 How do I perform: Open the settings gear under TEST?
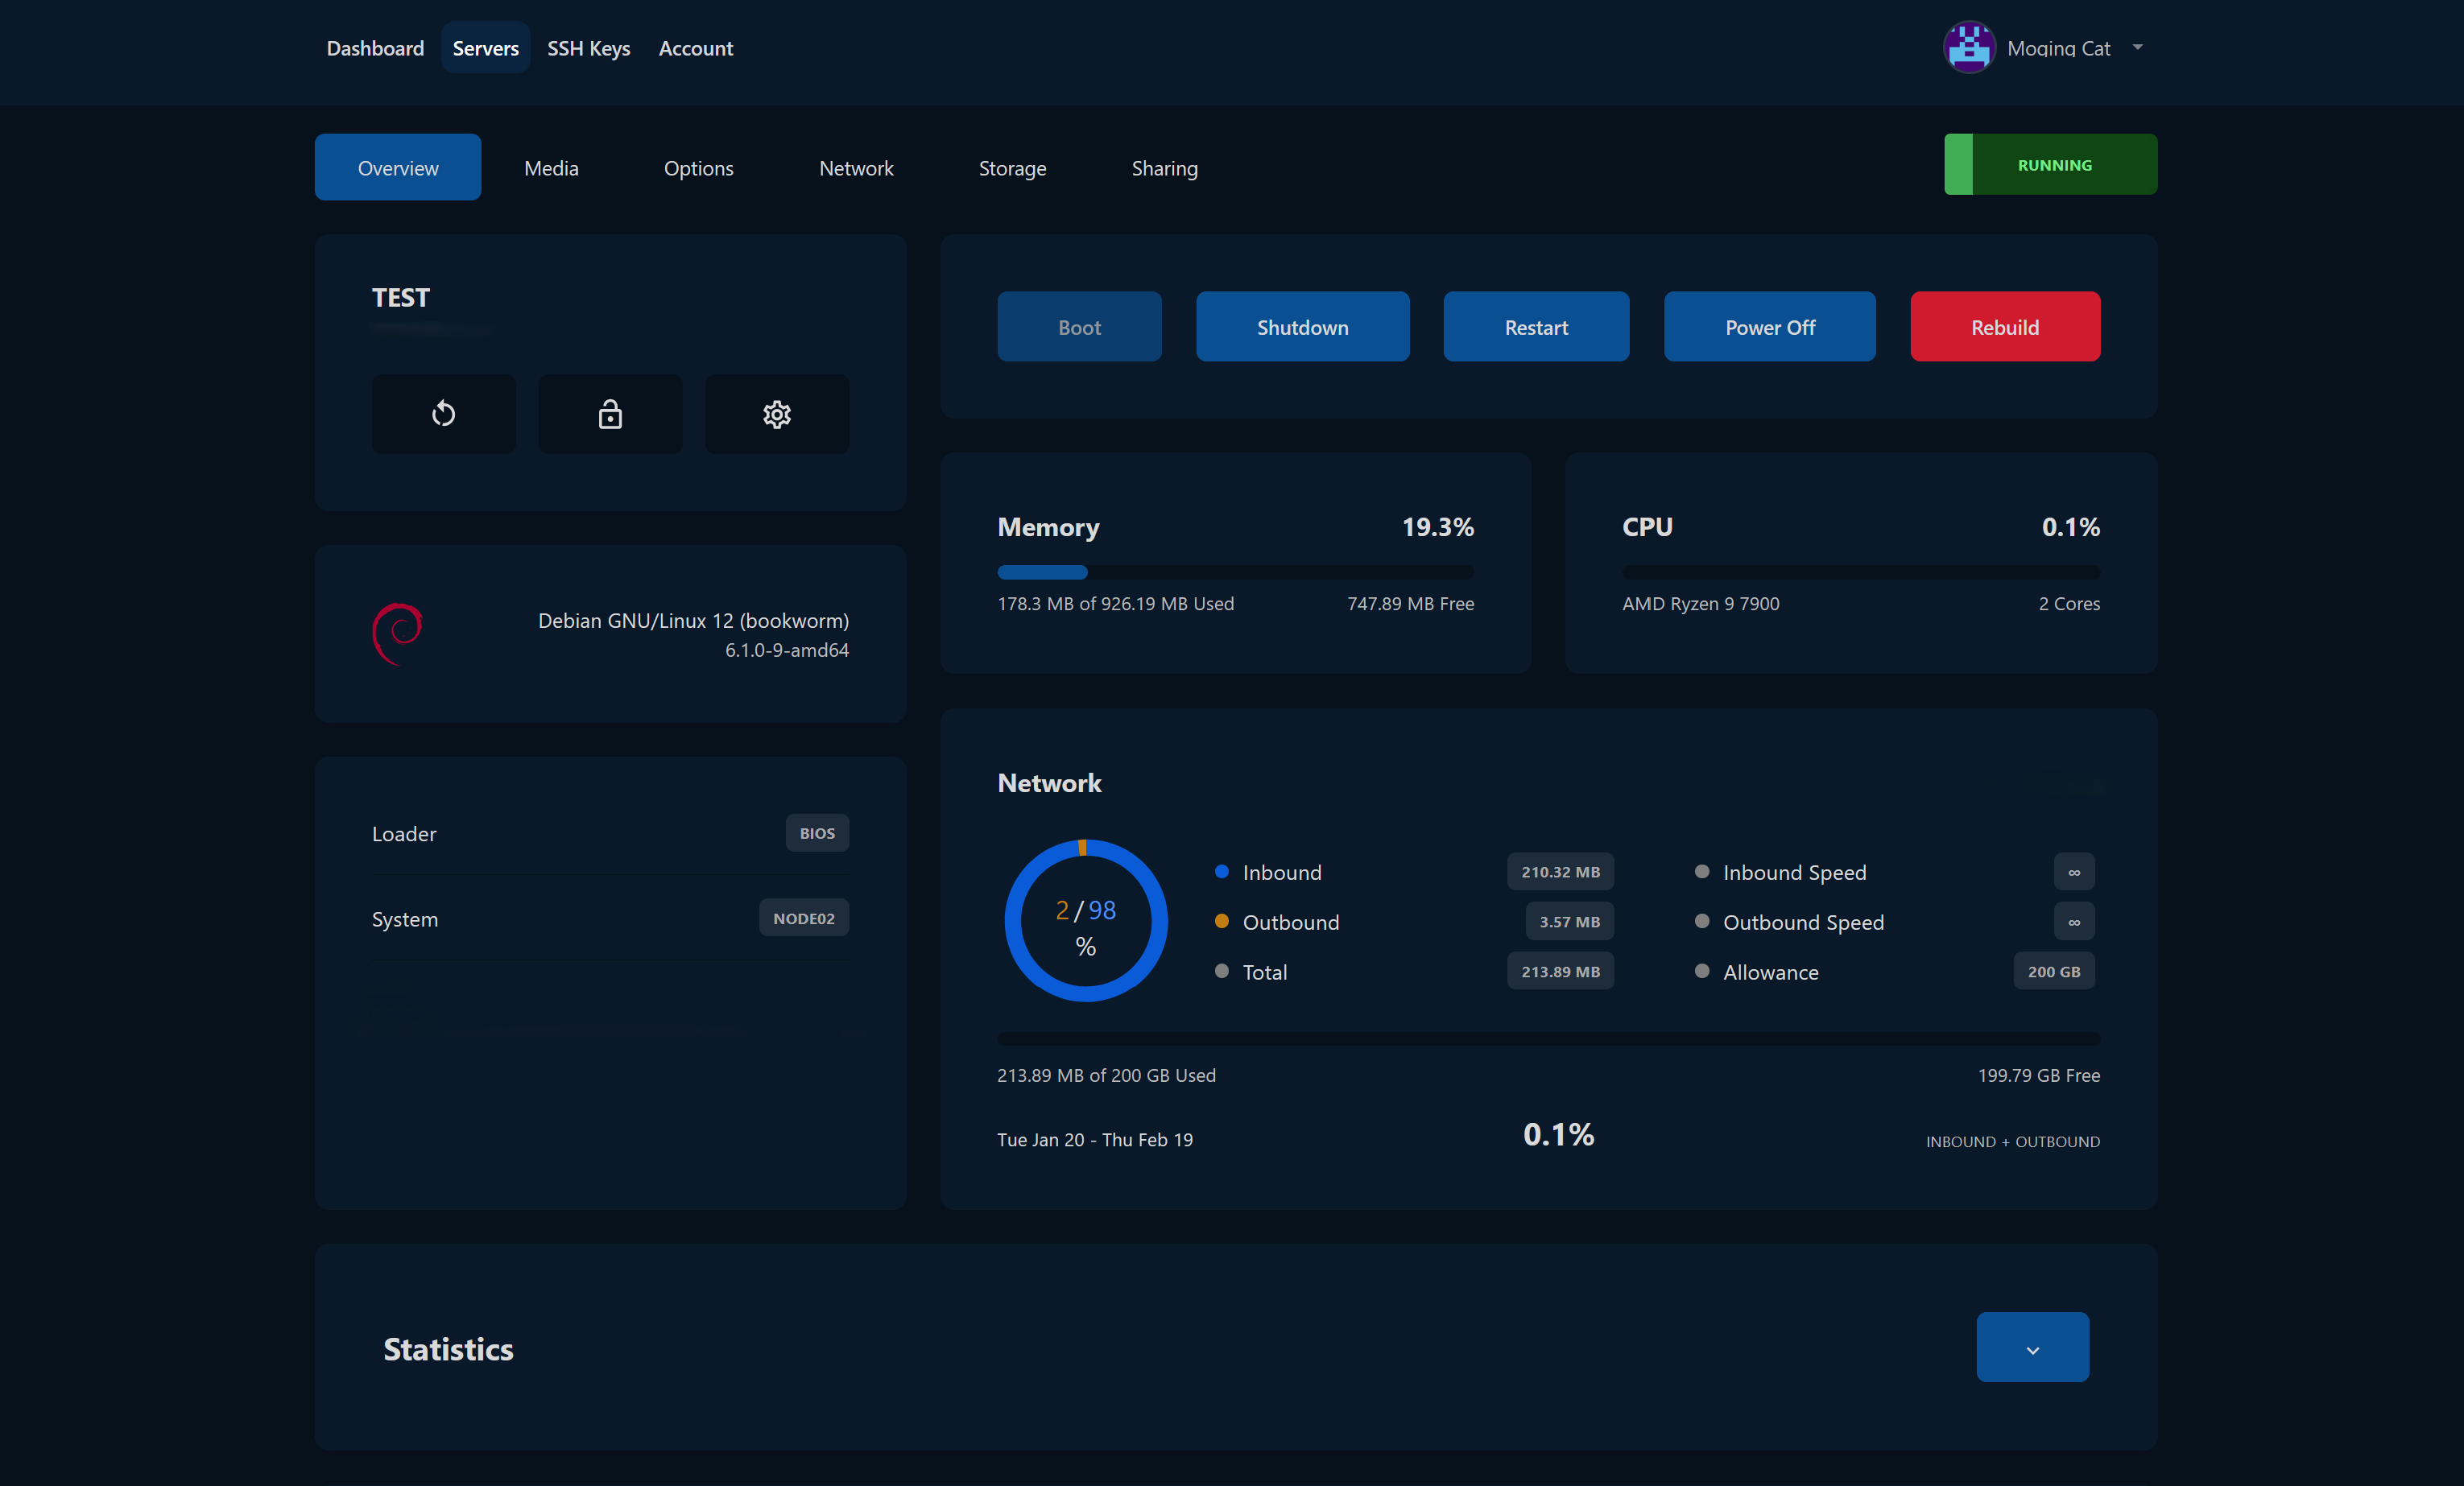pyautogui.click(x=777, y=414)
